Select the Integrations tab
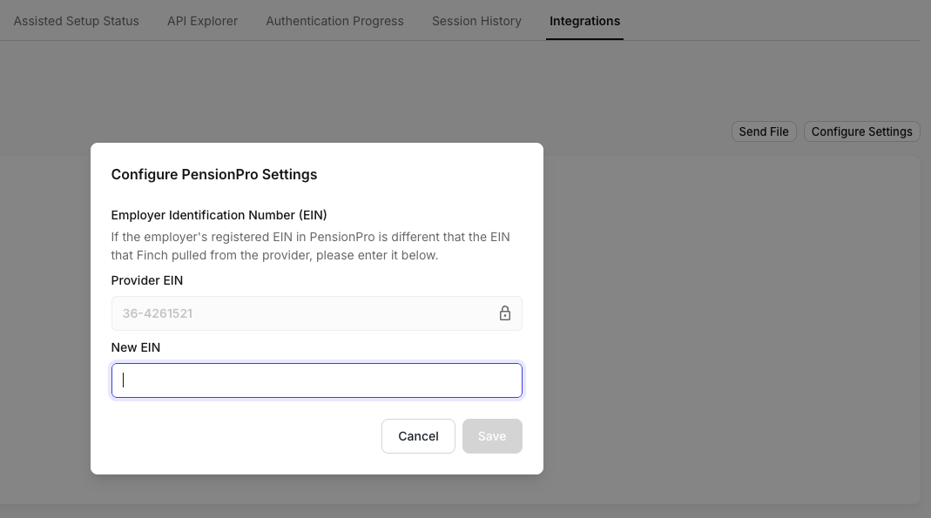The image size is (931, 518). pos(585,21)
